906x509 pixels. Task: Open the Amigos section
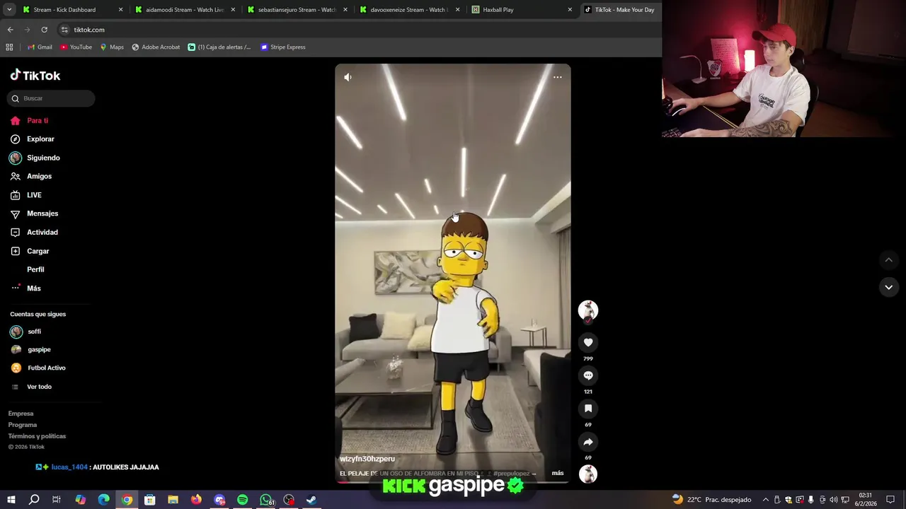(31, 176)
